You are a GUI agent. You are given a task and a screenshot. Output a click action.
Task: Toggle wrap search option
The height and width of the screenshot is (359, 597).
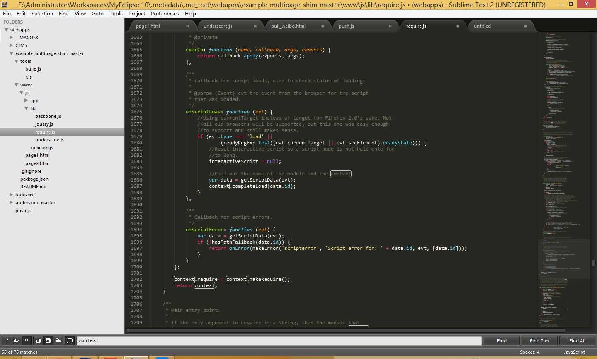point(48,341)
